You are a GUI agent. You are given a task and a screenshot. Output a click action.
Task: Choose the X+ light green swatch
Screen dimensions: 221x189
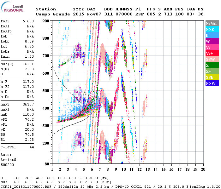(212, 71)
